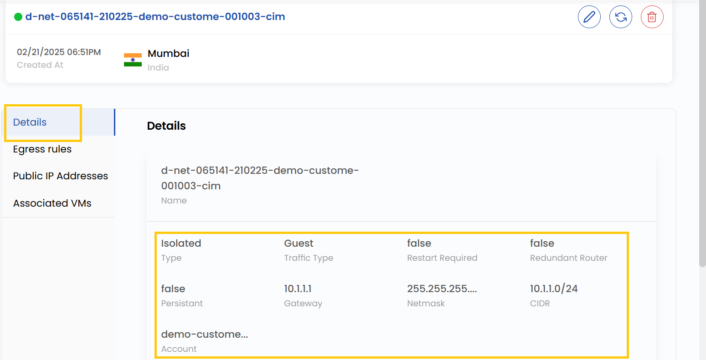Open the Details tab
The height and width of the screenshot is (360, 706).
(x=30, y=122)
